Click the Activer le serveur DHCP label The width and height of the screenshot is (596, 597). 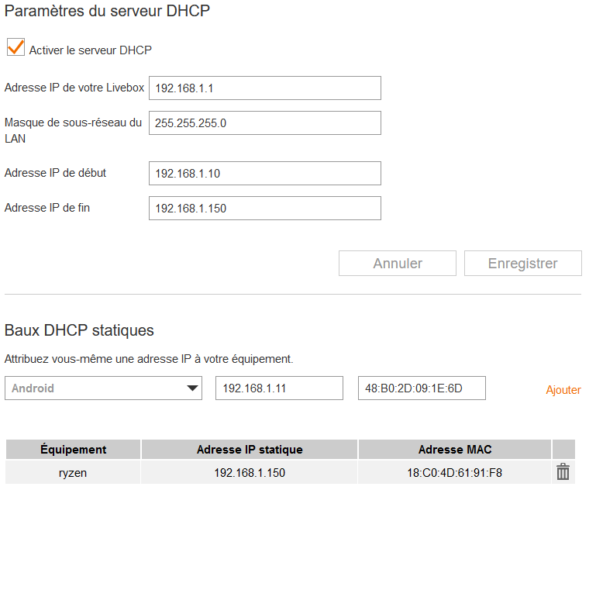(91, 50)
